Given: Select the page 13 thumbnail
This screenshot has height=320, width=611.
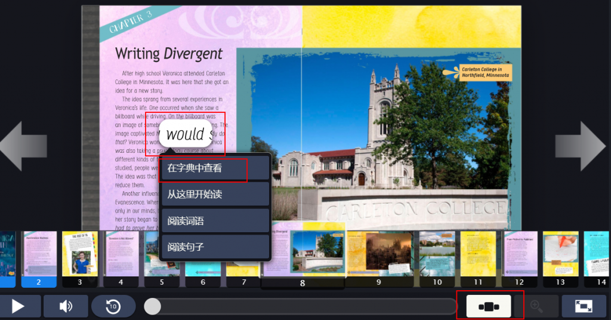Looking at the screenshot, I should coord(560,254).
